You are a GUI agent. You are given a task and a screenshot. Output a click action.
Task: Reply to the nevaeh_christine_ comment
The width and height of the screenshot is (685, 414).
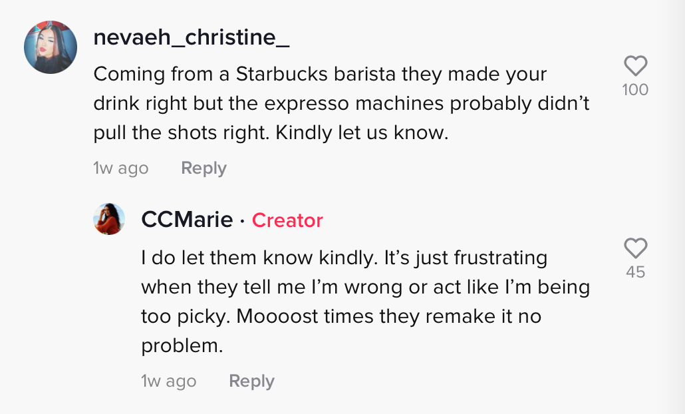[204, 168]
